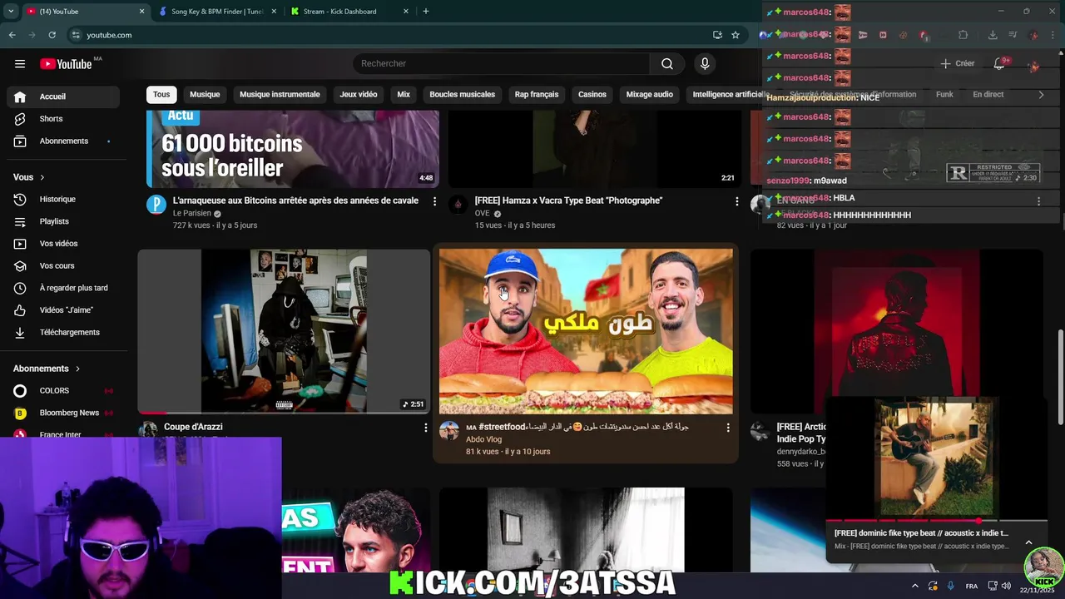Click the YouTube logo
The height and width of the screenshot is (599, 1065).
tap(66, 64)
